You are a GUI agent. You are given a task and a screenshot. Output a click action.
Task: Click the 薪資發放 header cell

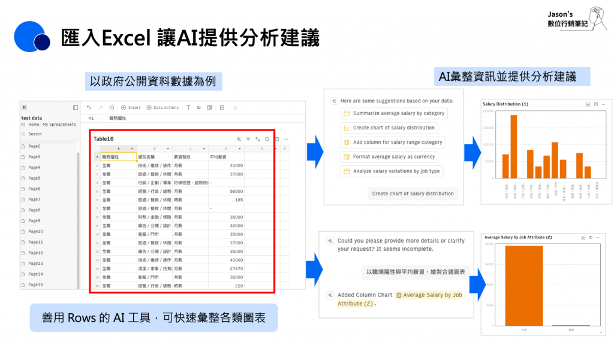coord(190,157)
